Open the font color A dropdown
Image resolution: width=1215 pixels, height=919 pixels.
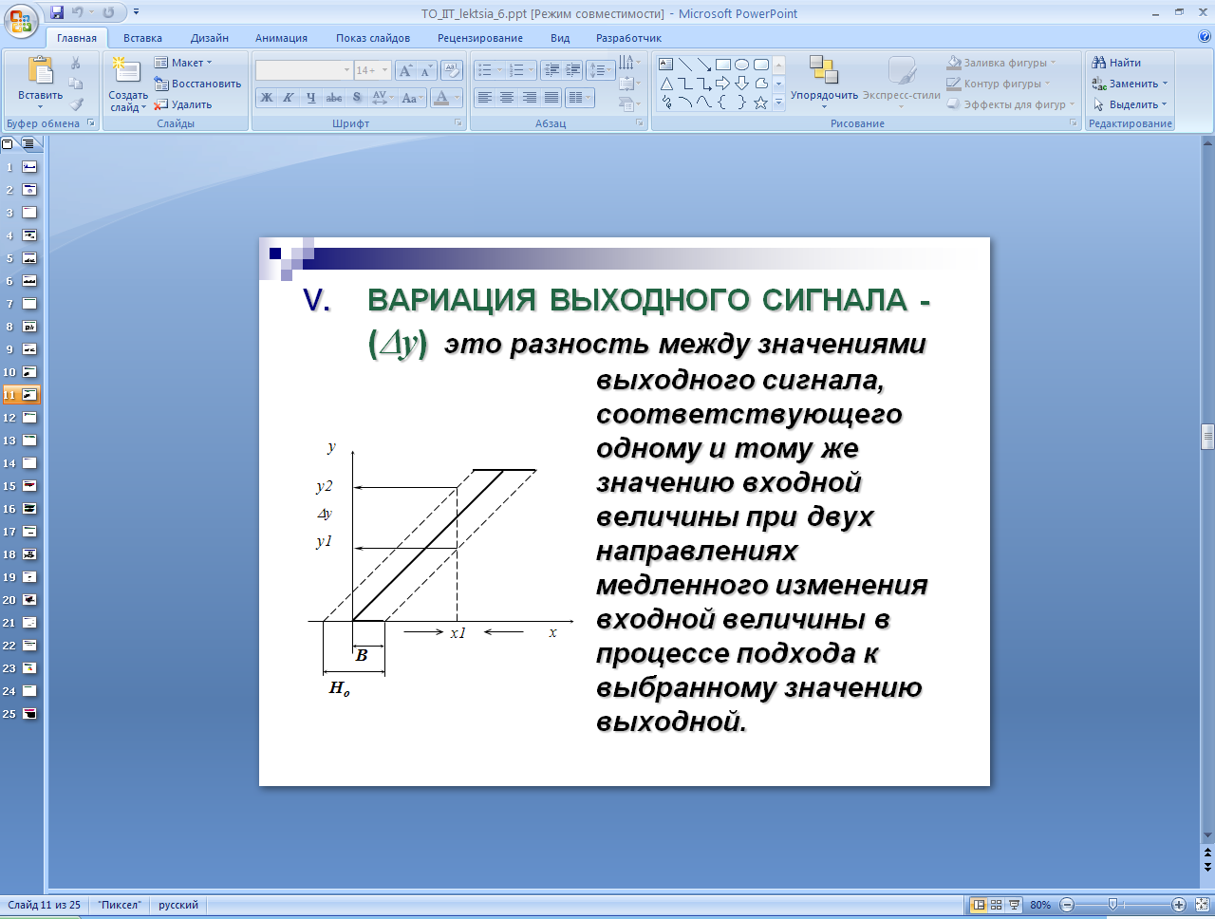(x=458, y=98)
